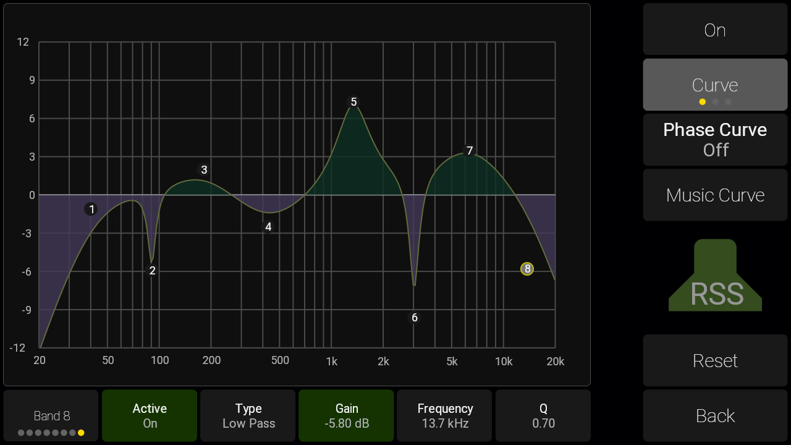
Task: Open the Type Low Pass selector
Action: pos(248,415)
